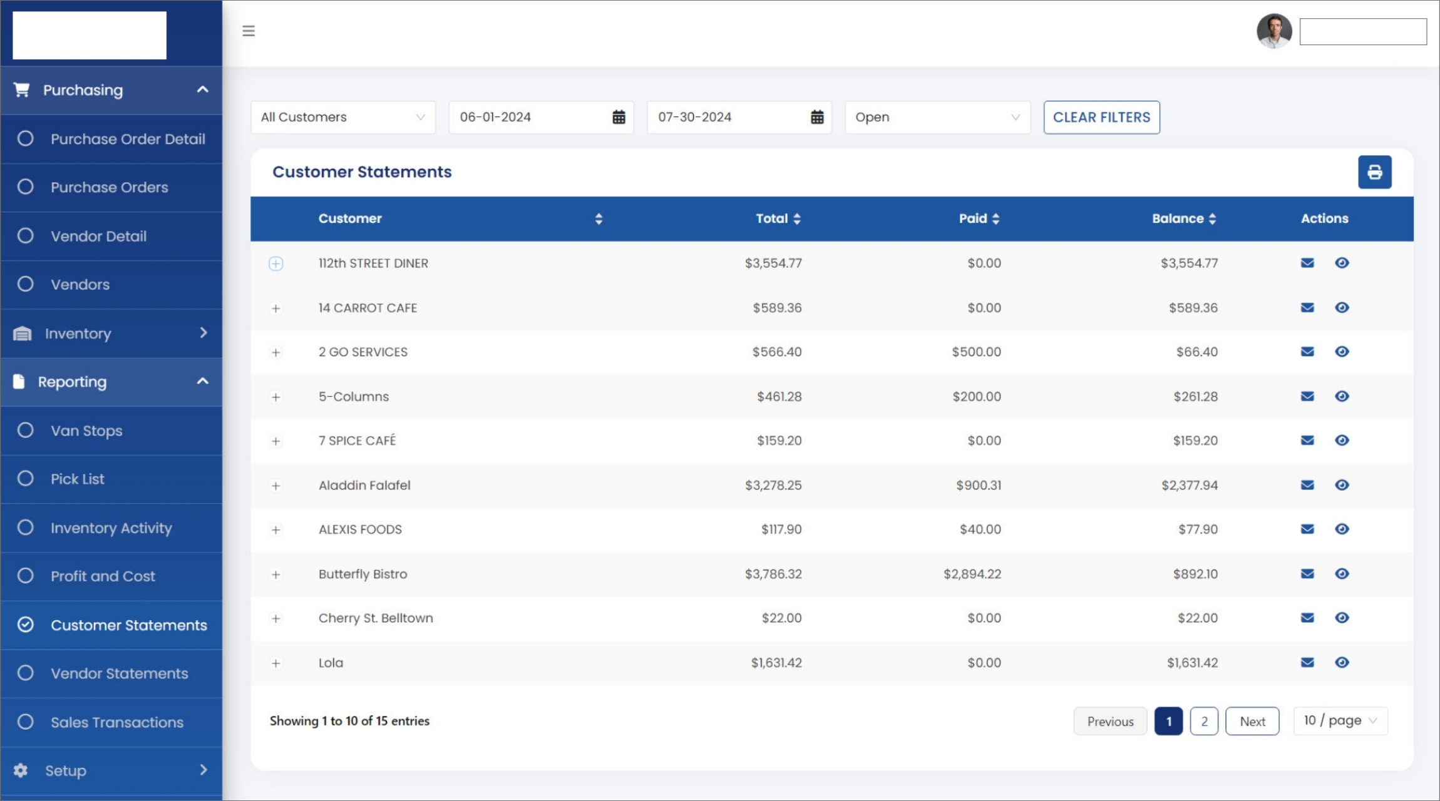Email statement to 2 GO SERVICES

coord(1307,352)
